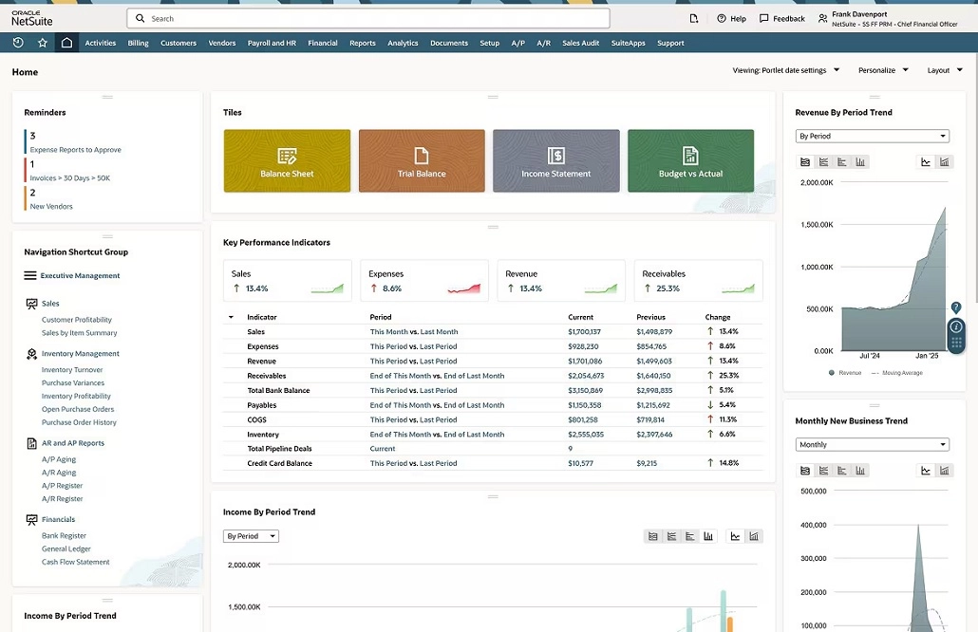Open the Reports menu

362,42
